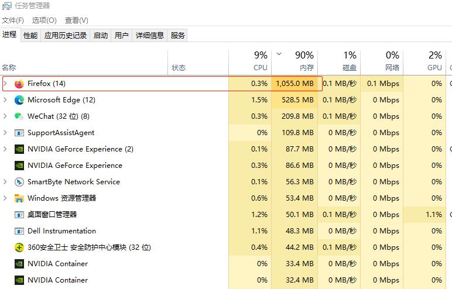Expand the Firefox (14) process group

[x=5, y=84]
